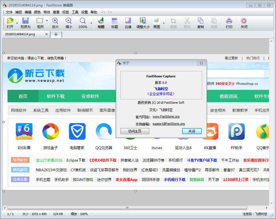Expand the 100% zoom dropdown arrow
Screen dimensions: 276x219
(91, 23)
